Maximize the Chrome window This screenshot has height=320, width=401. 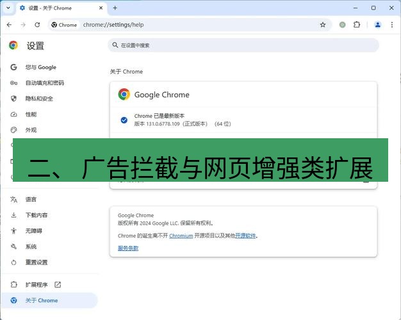pyautogui.click(x=373, y=8)
